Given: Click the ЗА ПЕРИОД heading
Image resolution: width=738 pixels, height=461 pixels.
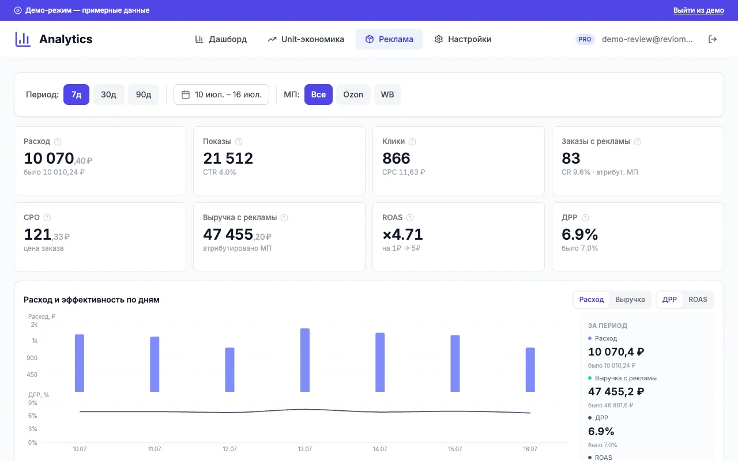Looking at the screenshot, I should 608,326.
